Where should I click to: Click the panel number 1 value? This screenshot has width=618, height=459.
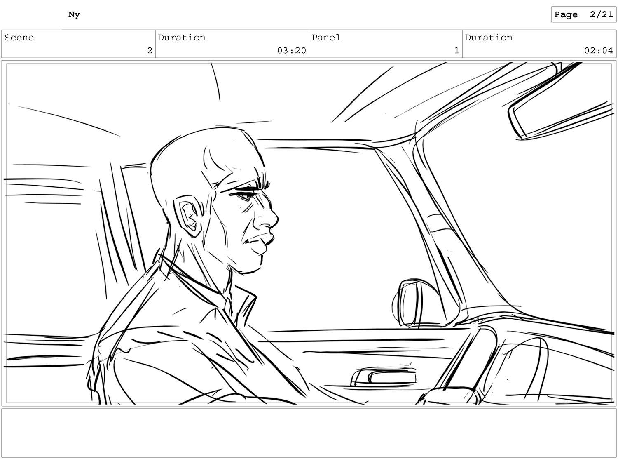click(456, 50)
